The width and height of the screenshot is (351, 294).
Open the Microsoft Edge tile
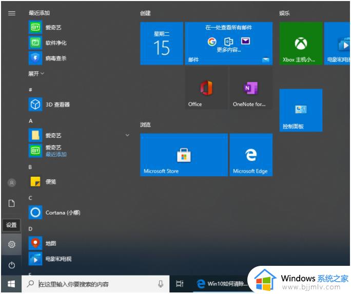tap(251, 155)
